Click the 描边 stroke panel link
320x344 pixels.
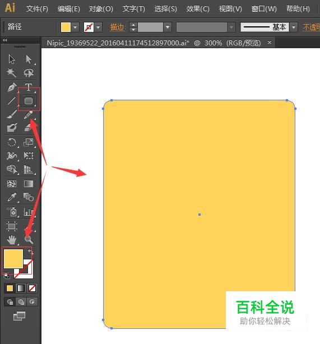[118, 27]
